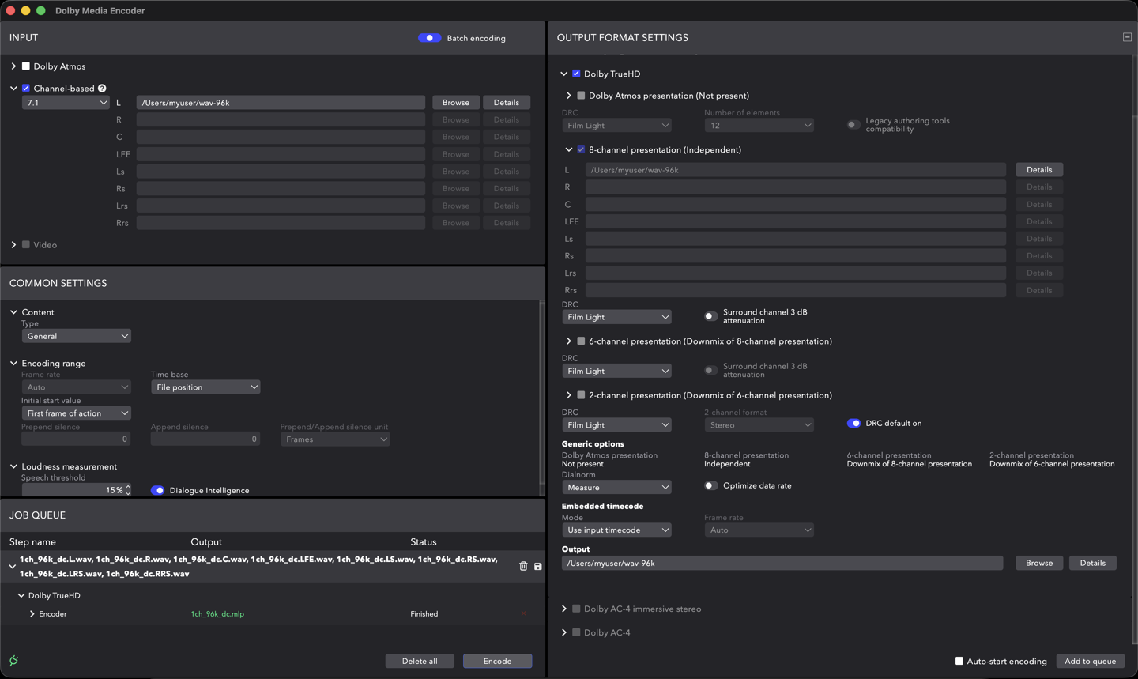Click the collapse icon of Output Format Settings
The width and height of the screenshot is (1138, 679).
pos(1127,37)
